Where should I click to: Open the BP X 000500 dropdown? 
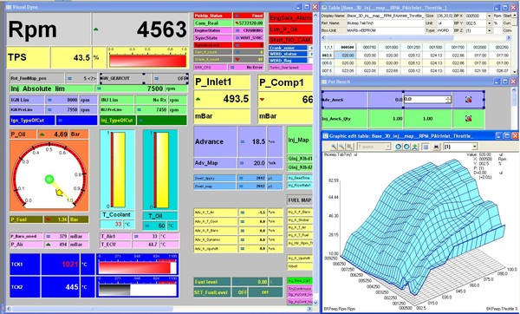(x=489, y=16)
